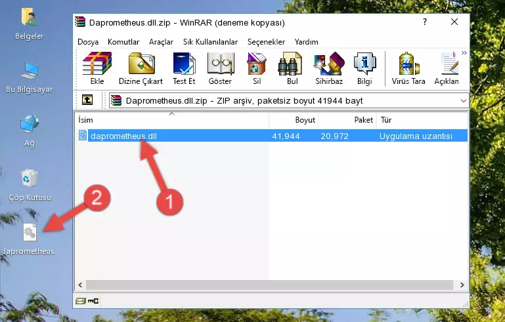Click the key password icon in the status bar

point(93,301)
